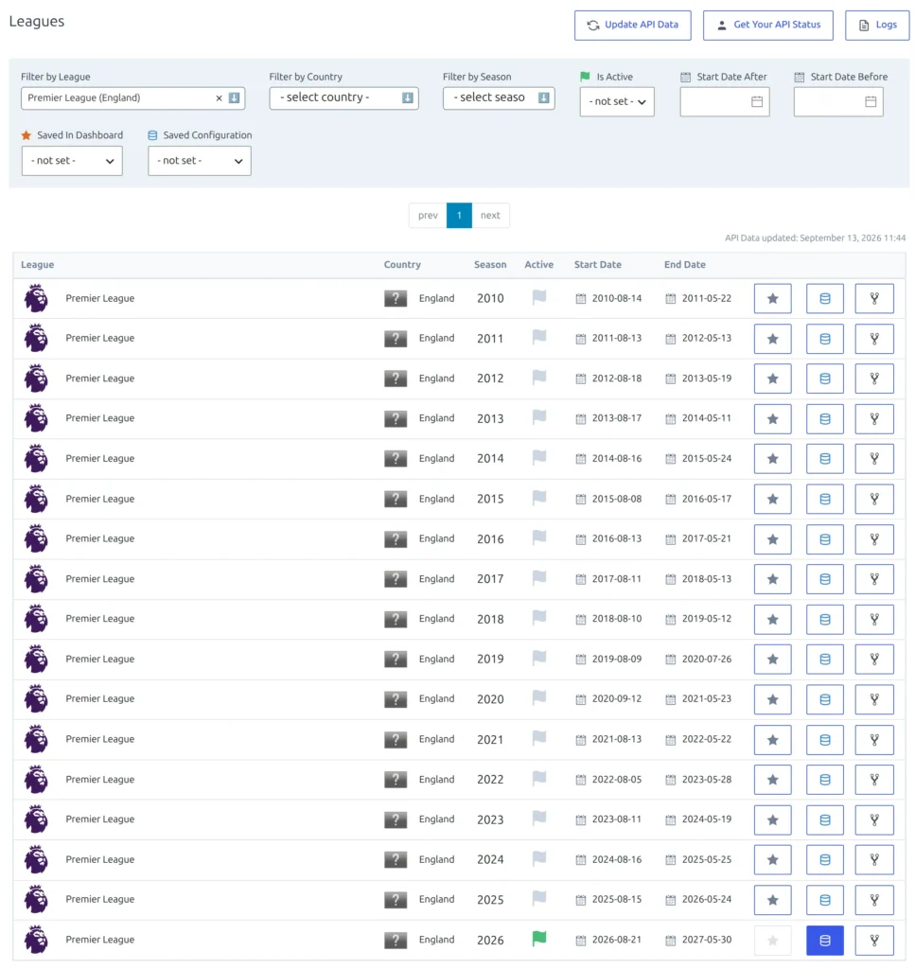
Task: Click the Start Date column header
Action: (x=597, y=265)
